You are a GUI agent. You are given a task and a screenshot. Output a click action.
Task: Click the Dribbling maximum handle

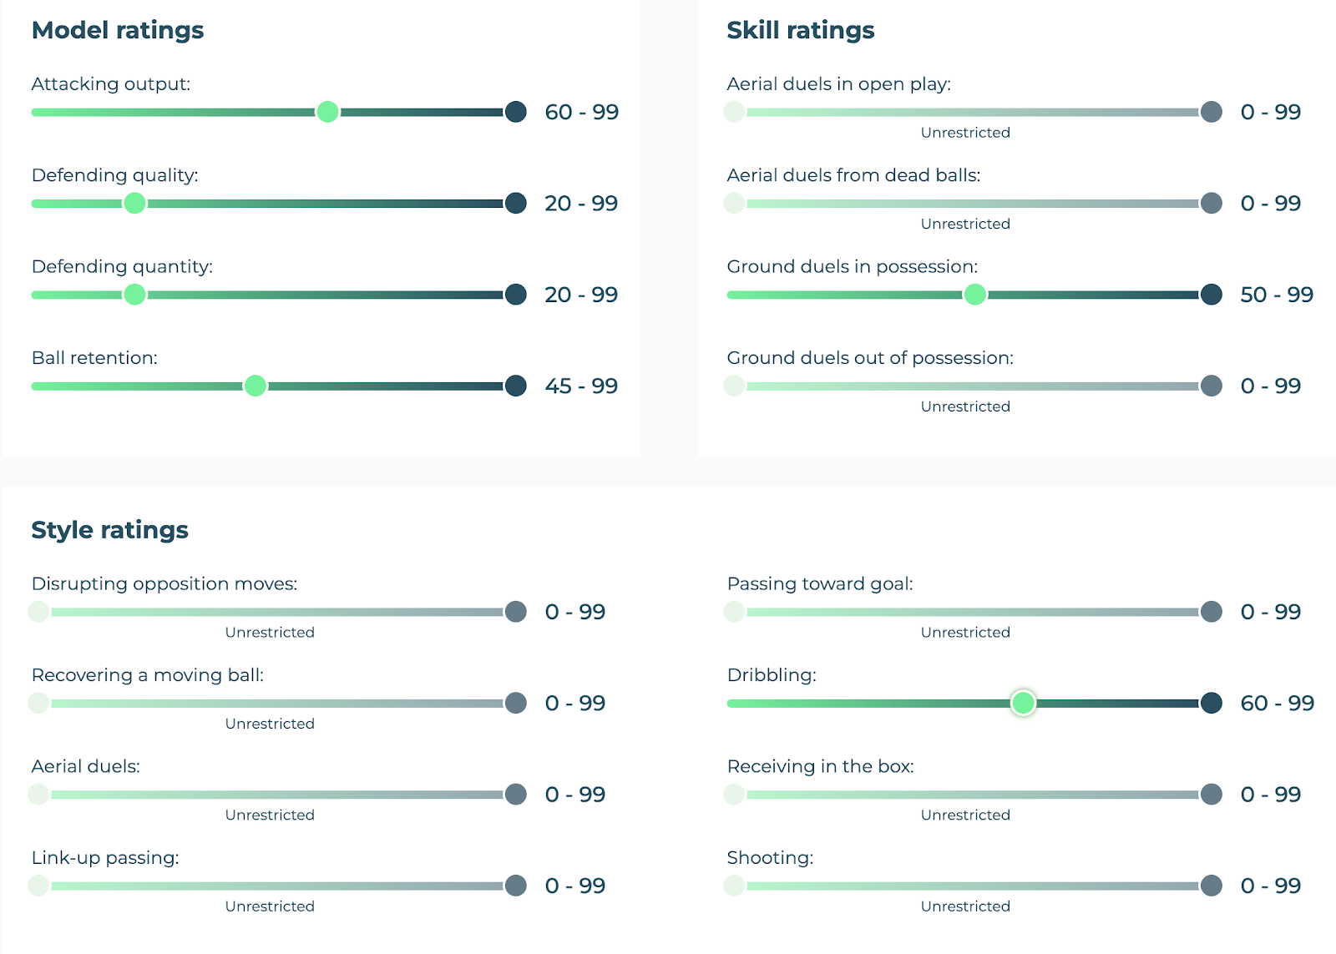pyautogui.click(x=1212, y=703)
